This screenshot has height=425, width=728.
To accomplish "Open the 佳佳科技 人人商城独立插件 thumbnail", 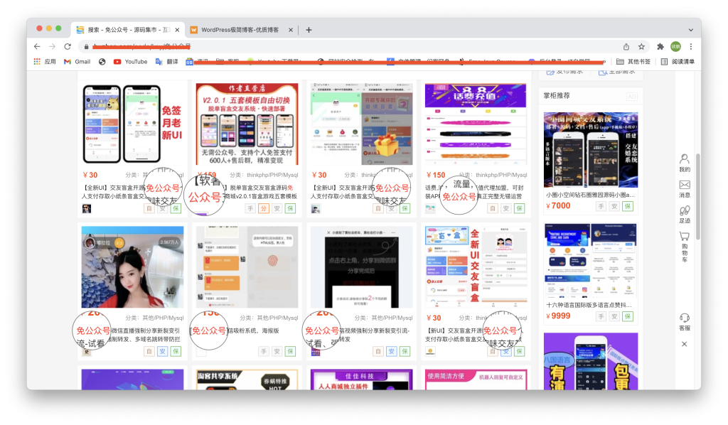I will tap(361, 380).
